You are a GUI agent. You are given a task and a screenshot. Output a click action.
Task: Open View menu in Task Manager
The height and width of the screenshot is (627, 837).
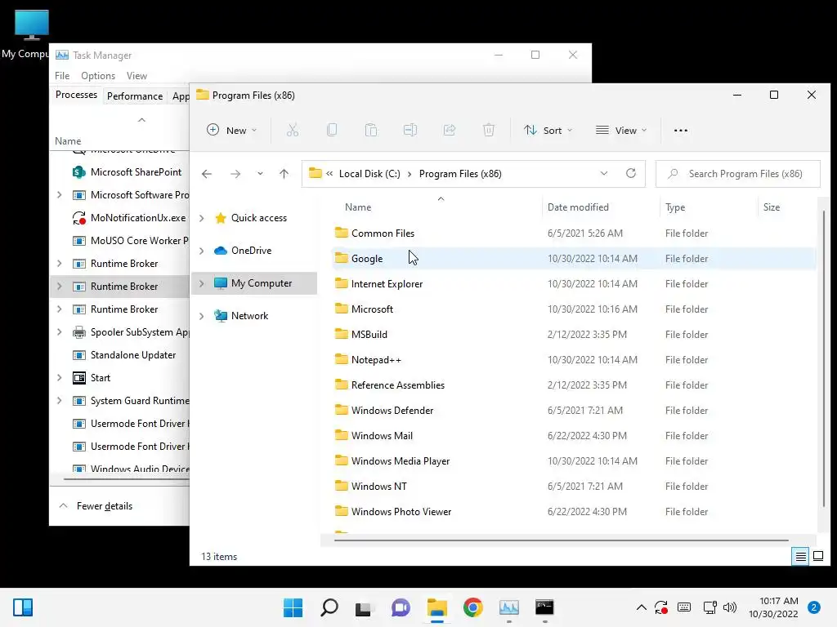click(137, 76)
